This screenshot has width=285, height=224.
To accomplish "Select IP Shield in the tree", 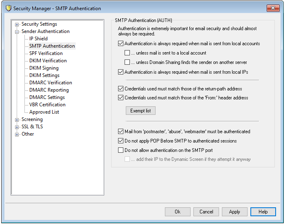I will pyautogui.click(x=38, y=39).
